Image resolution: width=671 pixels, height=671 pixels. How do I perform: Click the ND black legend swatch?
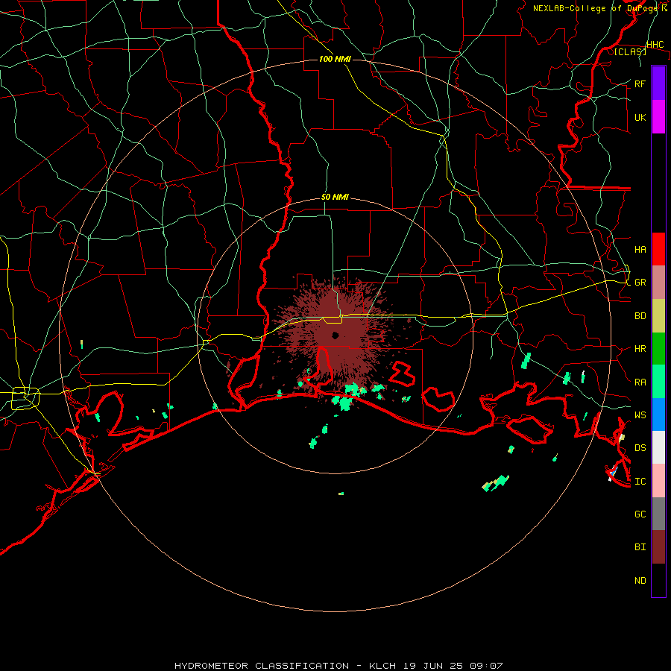658,580
